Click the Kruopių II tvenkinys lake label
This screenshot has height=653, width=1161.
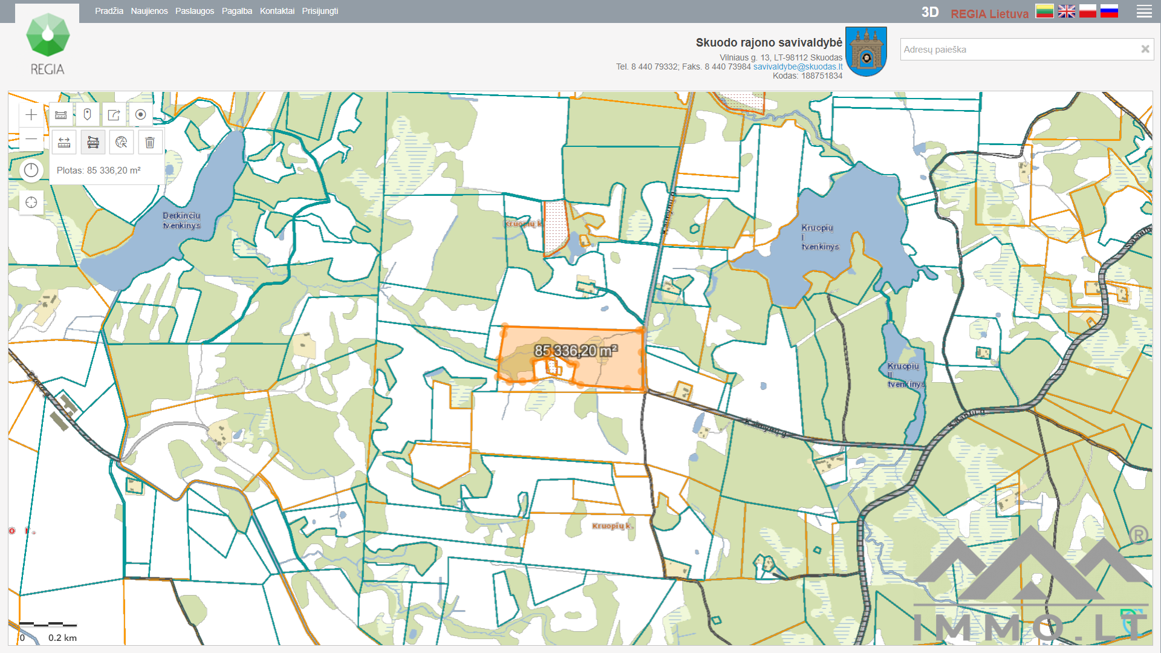[906, 375]
